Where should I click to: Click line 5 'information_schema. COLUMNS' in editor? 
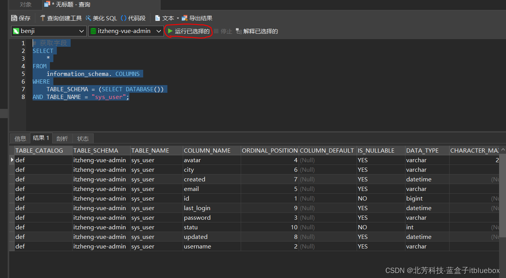click(93, 74)
